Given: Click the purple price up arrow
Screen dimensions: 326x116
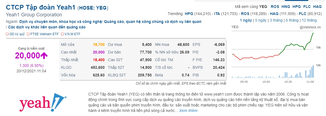Looking at the screenshot, I should (44, 55).
